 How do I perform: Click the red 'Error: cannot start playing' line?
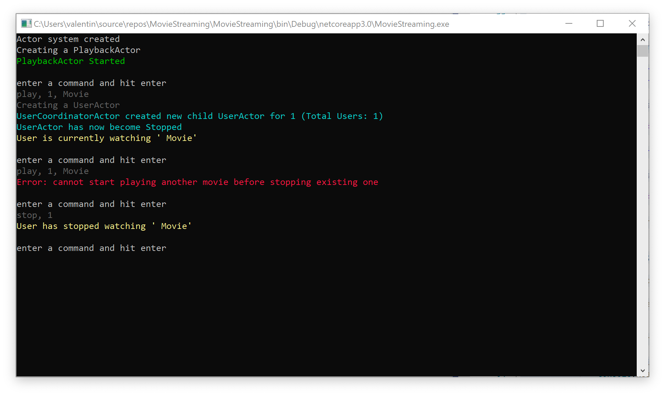[197, 182]
